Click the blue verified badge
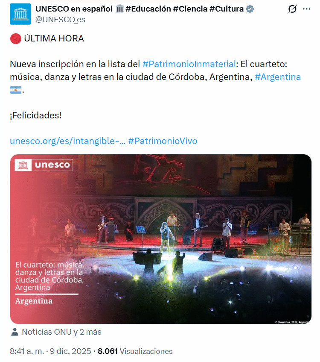The image size is (320, 362). tap(250, 9)
